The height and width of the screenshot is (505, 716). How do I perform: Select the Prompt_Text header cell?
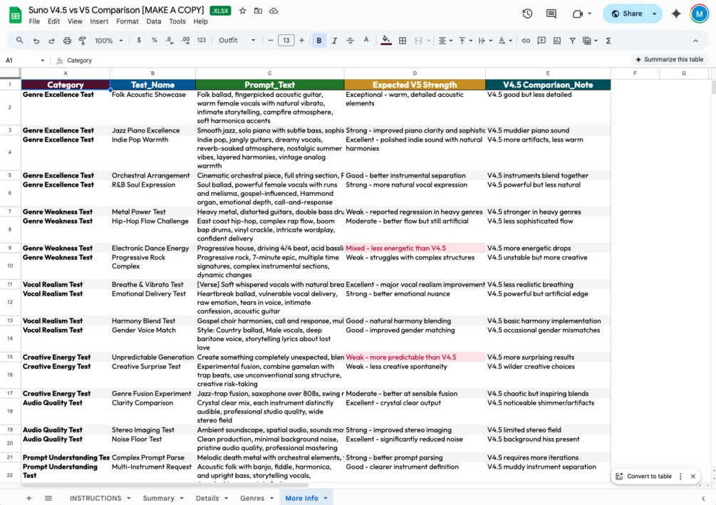pyautogui.click(x=269, y=85)
